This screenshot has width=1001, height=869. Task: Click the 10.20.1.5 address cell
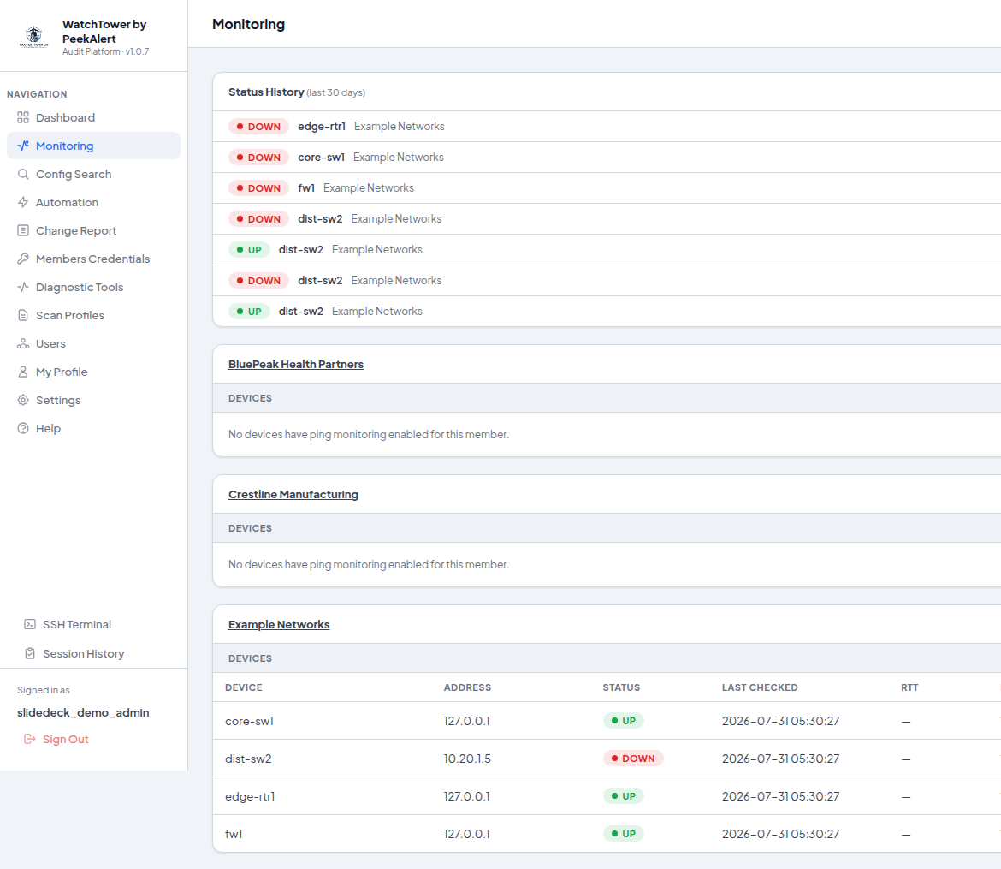pos(467,759)
